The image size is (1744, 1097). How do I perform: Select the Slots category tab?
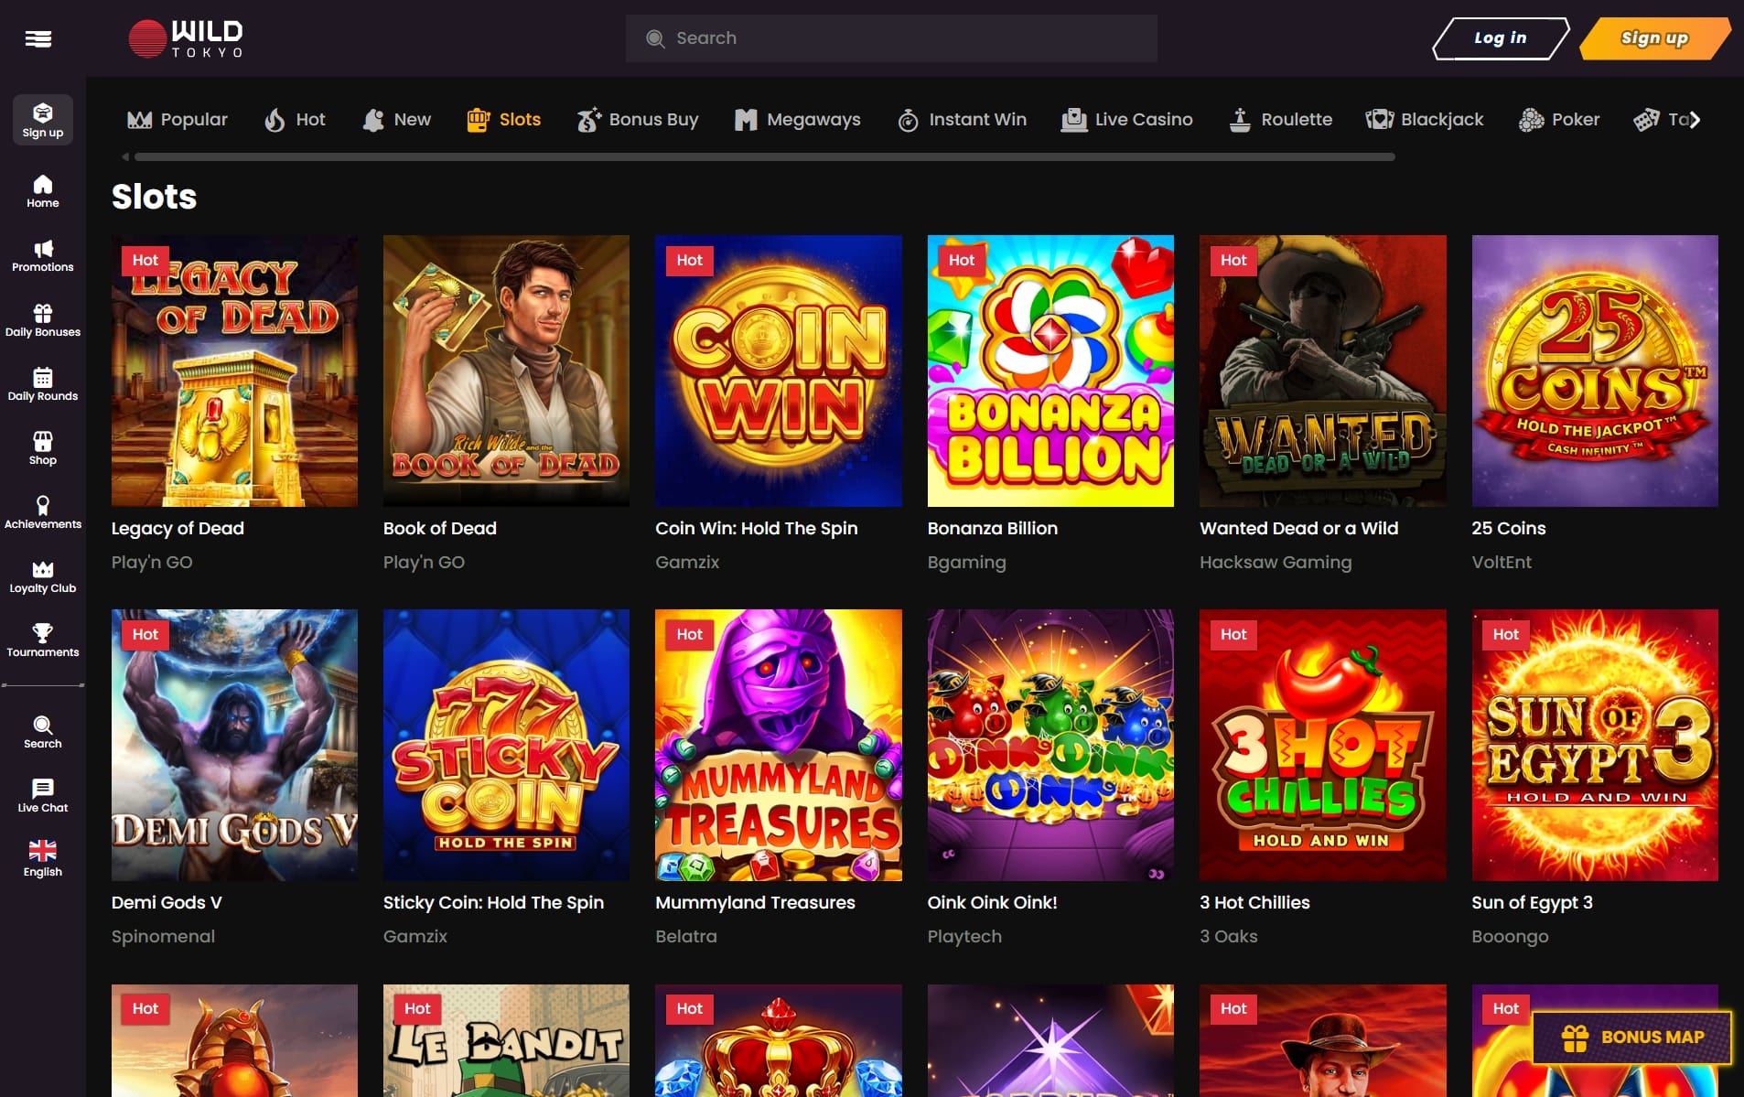point(503,119)
